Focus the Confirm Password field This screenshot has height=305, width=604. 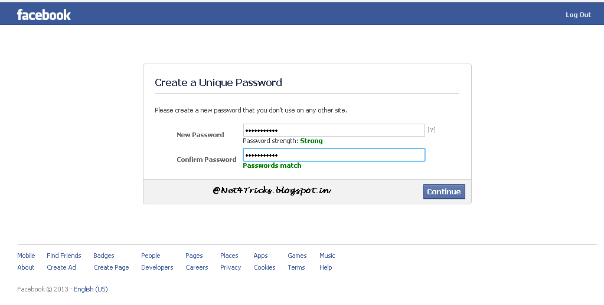click(x=334, y=155)
